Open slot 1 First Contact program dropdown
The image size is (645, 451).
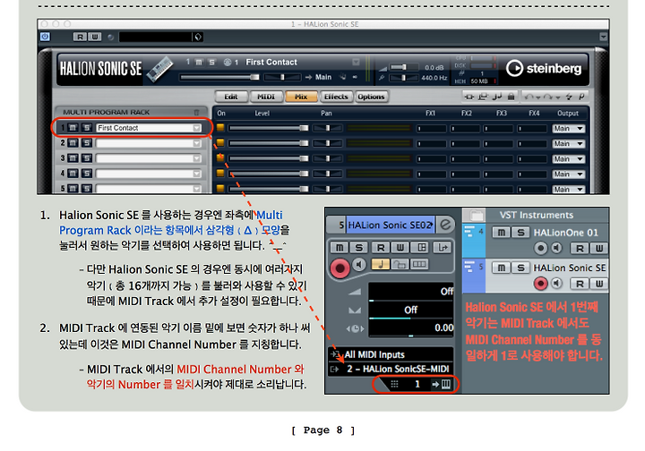pos(196,128)
